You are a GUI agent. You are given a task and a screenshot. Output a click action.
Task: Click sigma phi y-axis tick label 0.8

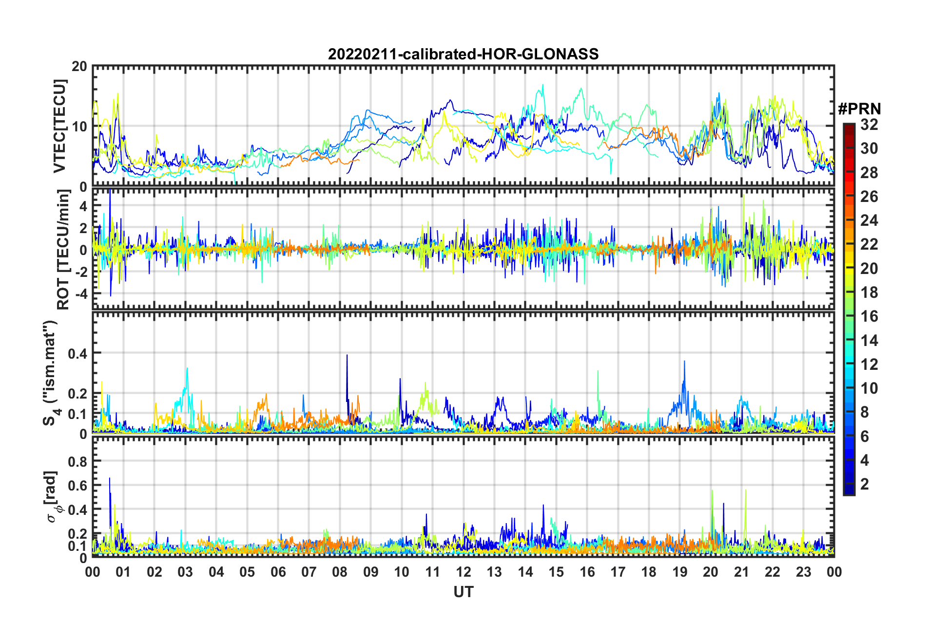[77, 461]
